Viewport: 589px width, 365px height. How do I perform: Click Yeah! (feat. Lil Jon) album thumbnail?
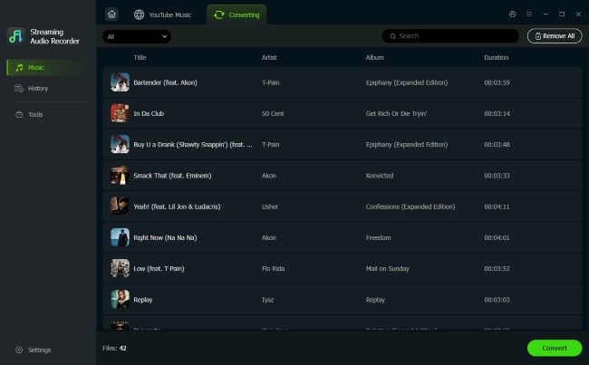(x=120, y=207)
